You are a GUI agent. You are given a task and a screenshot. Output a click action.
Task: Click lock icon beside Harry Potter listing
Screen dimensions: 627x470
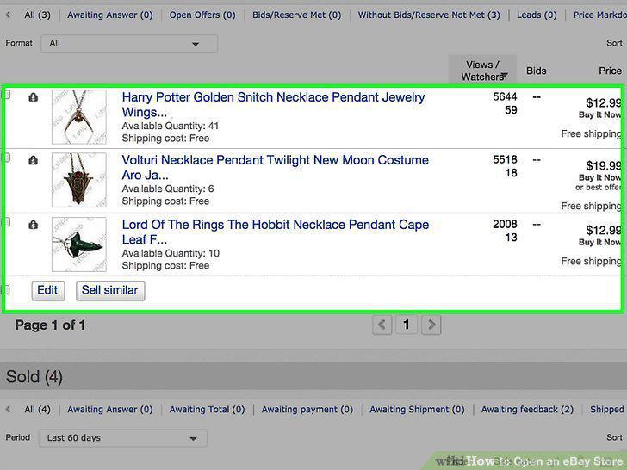[x=34, y=97]
